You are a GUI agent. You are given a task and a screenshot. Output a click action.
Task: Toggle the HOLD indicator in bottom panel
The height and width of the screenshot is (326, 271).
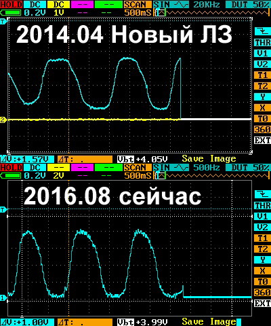(x=12, y=167)
